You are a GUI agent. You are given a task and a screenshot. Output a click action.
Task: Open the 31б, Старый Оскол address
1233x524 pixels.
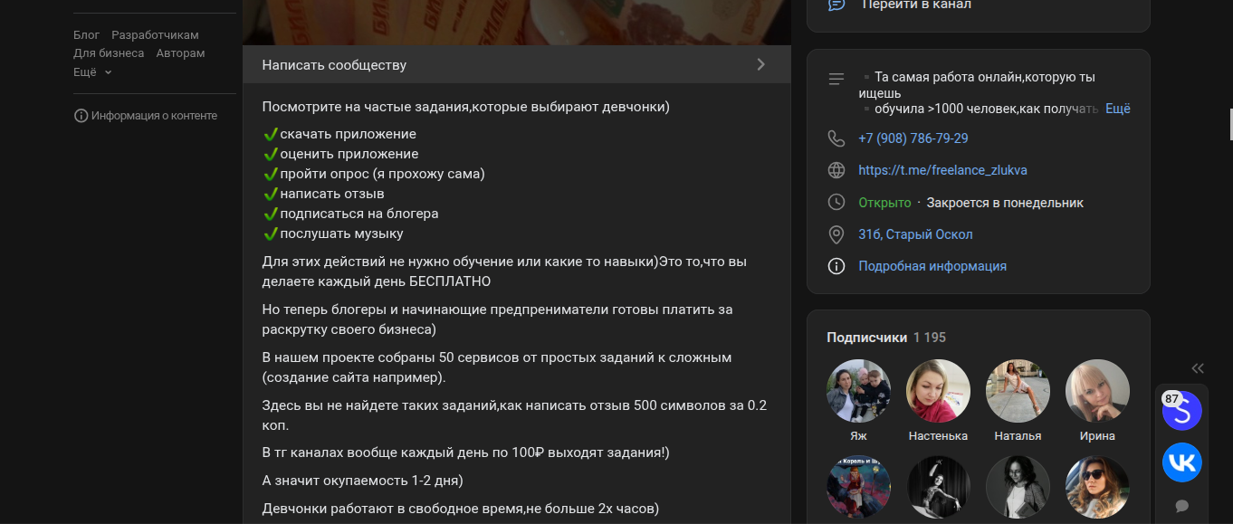pyautogui.click(x=915, y=234)
